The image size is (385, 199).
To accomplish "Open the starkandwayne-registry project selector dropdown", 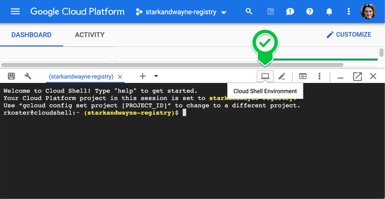I will [x=181, y=12].
